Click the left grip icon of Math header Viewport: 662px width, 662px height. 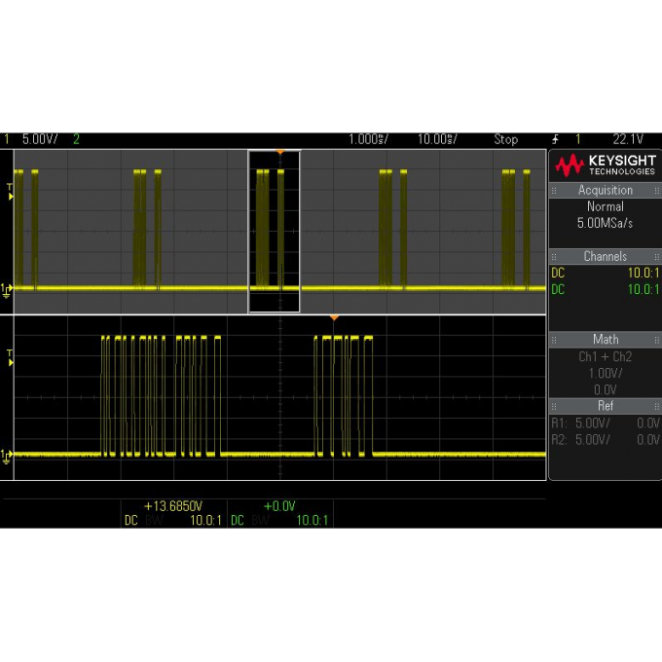(x=554, y=340)
